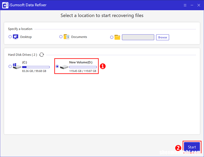Select the (C:) drive radio button
Viewport: 204px width, 157px height.
10,66
